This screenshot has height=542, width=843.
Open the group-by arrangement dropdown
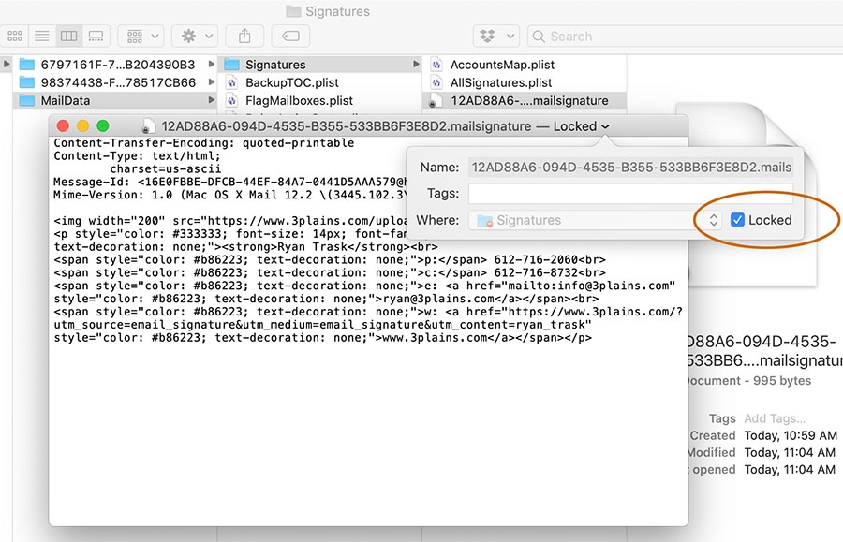tap(141, 36)
